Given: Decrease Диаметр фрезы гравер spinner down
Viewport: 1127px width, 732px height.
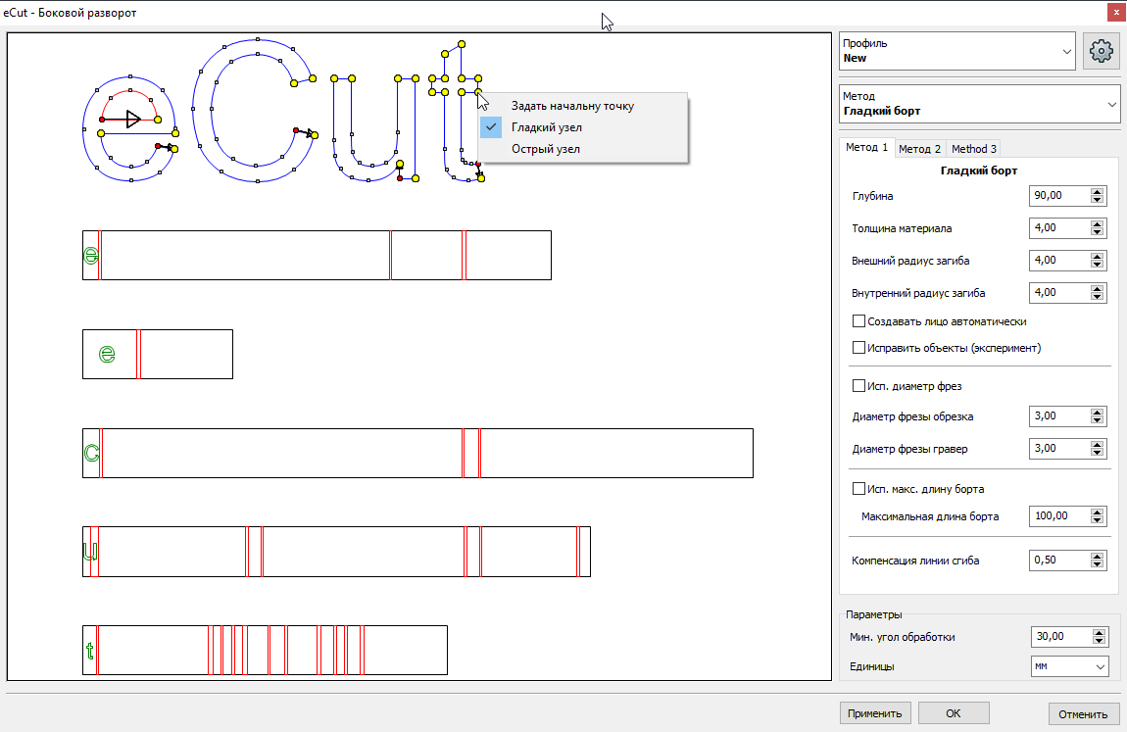Looking at the screenshot, I should point(1097,453).
